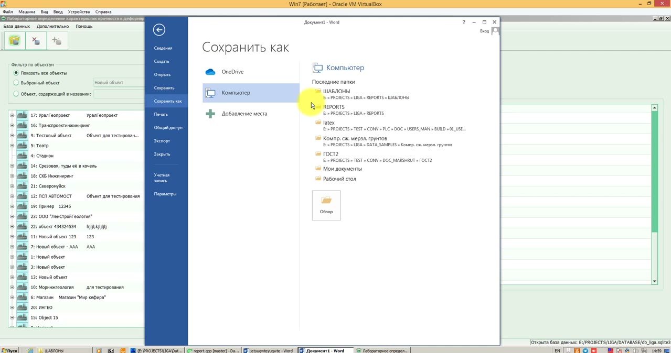
Task: Click name filter text input field
Action: coord(119,94)
